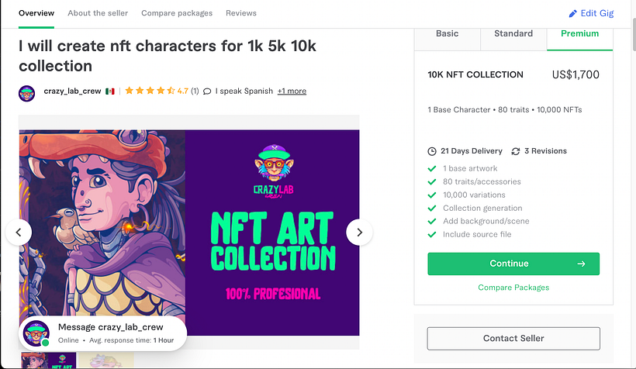Click the Mexico flag icon

[110, 91]
